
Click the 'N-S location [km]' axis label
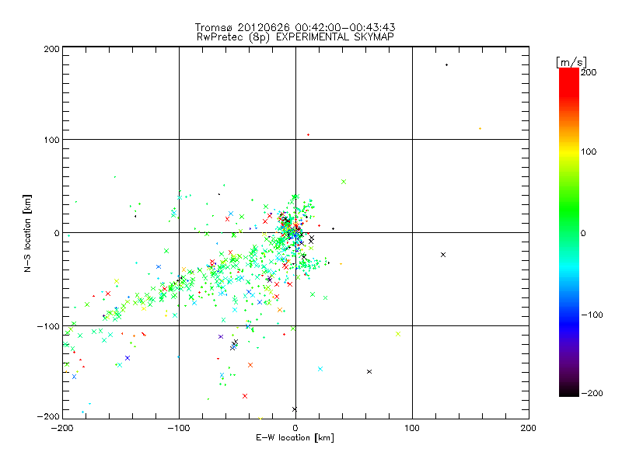tap(27, 234)
